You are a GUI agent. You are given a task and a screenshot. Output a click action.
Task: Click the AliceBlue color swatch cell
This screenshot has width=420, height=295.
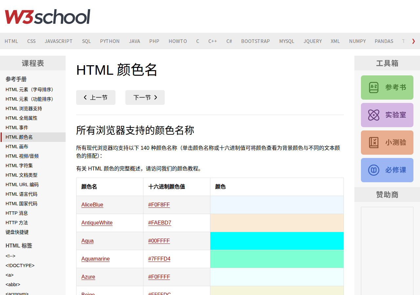click(277, 205)
